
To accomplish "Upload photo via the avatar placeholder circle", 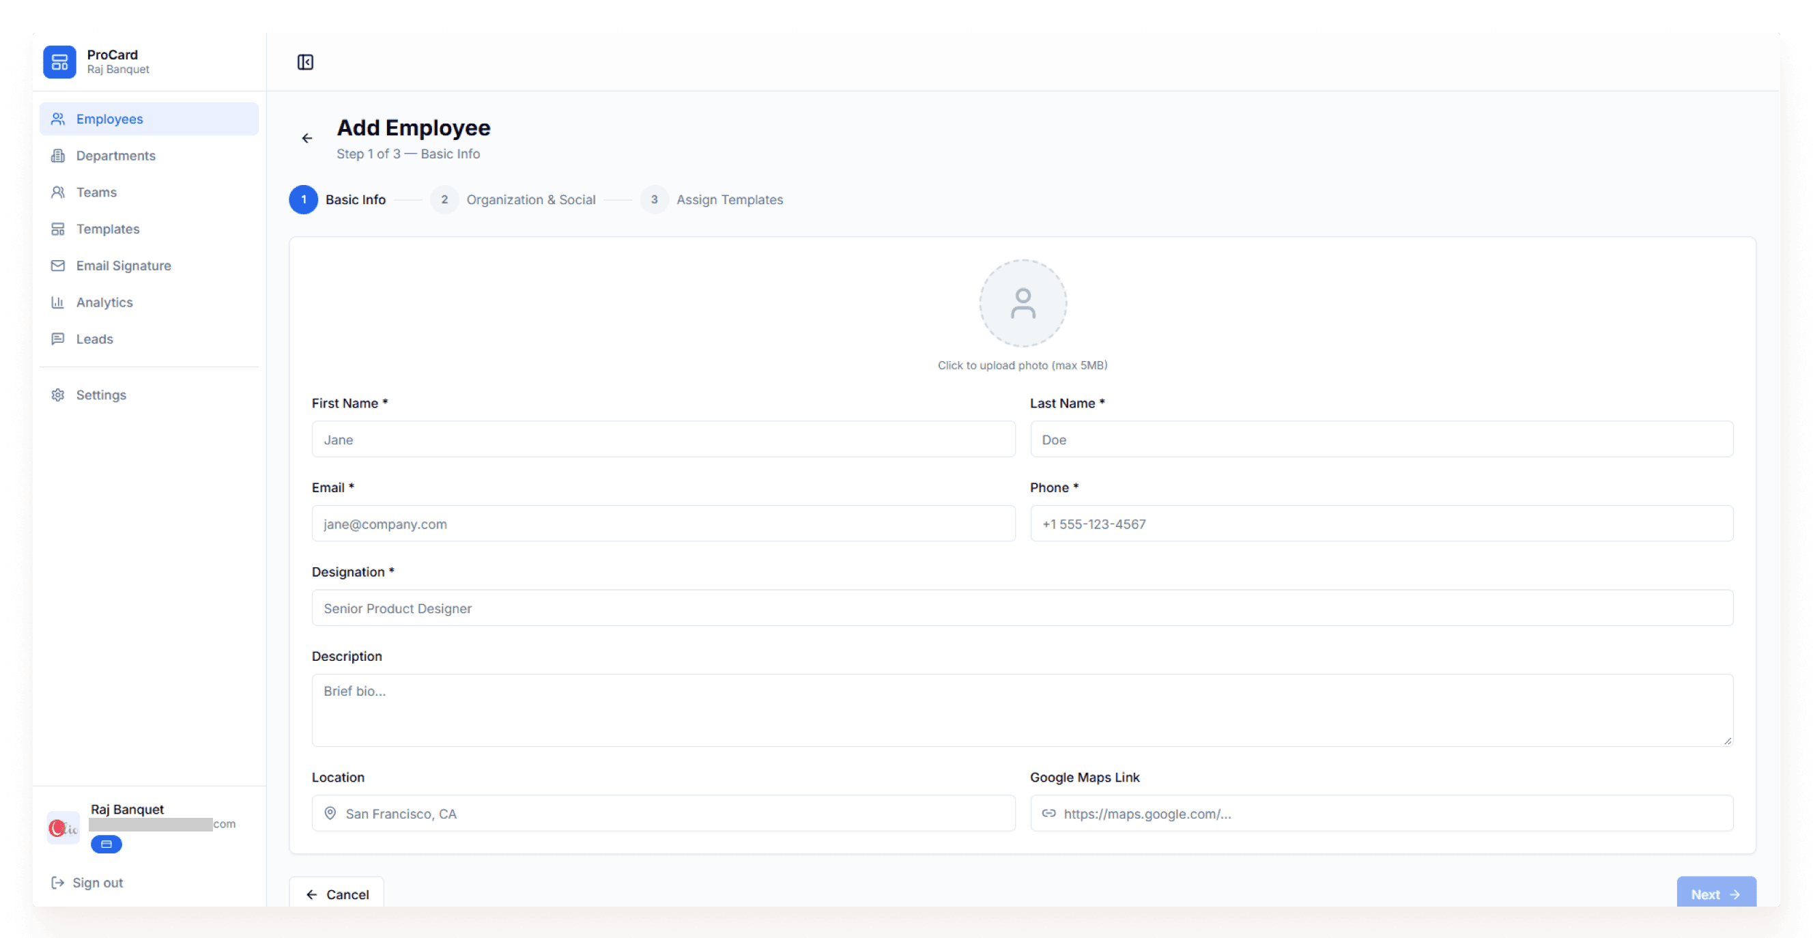I will pos(1023,303).
